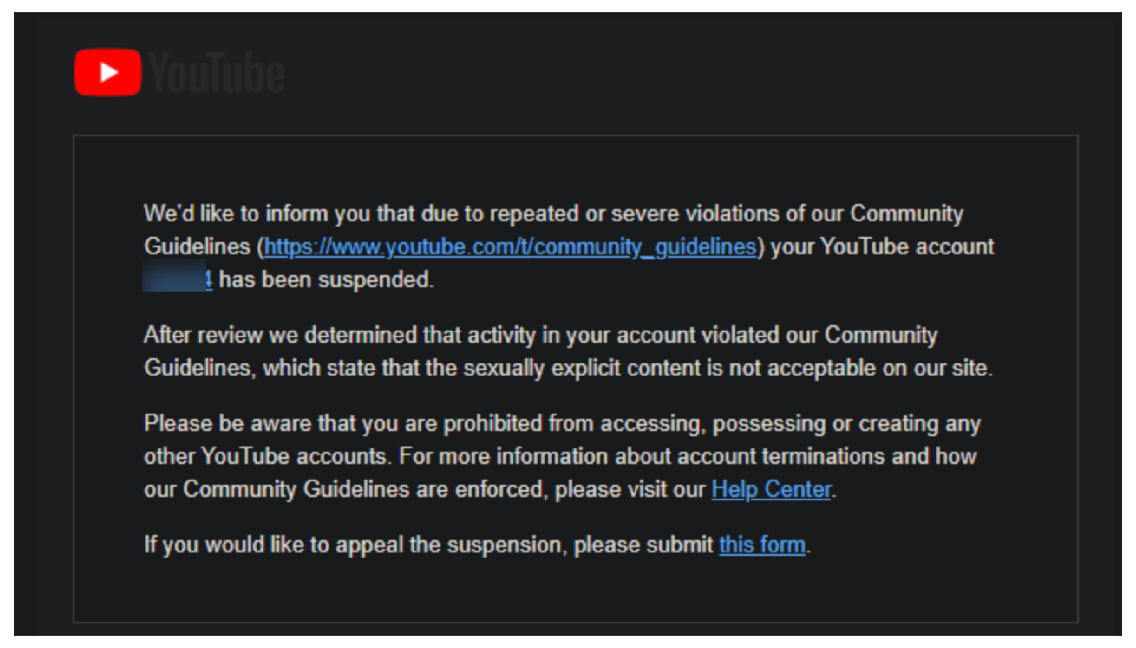
Task: Visit the Help Center link
Action: 771,489
